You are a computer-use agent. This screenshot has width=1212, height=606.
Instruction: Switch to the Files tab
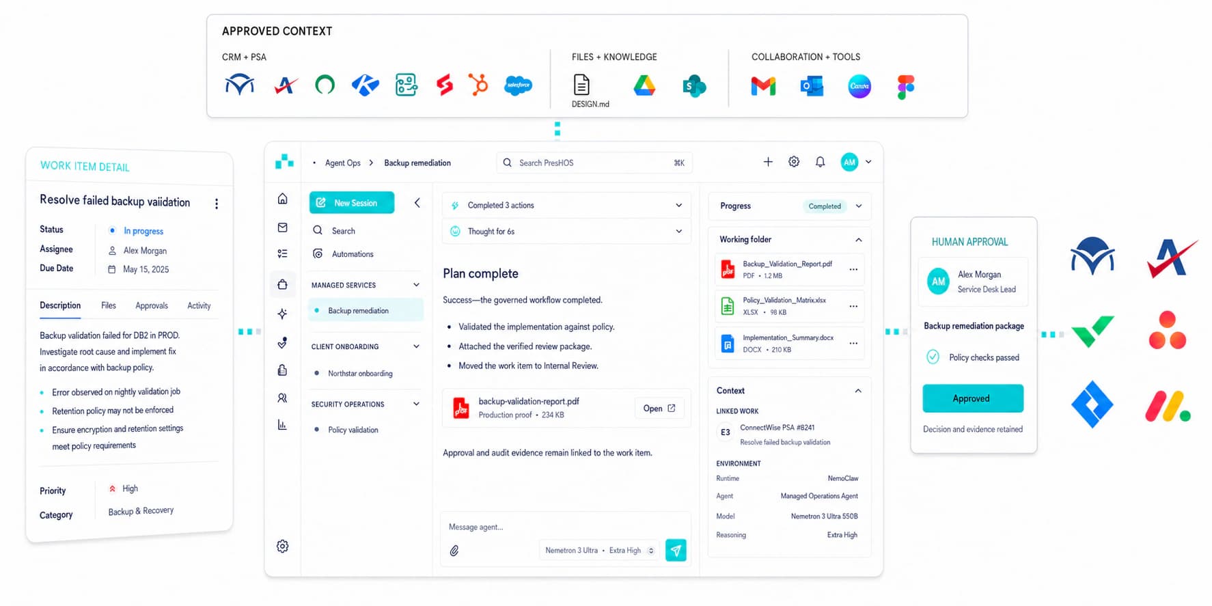pos(109,305)
